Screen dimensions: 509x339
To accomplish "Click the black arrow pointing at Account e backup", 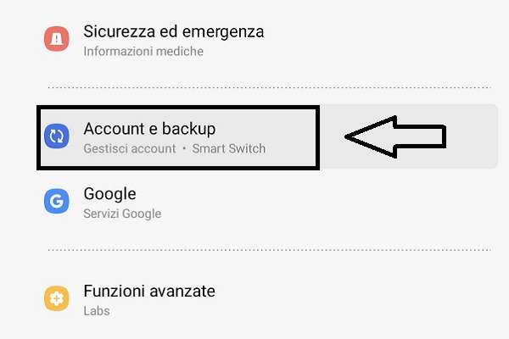I will click(393, 136).
